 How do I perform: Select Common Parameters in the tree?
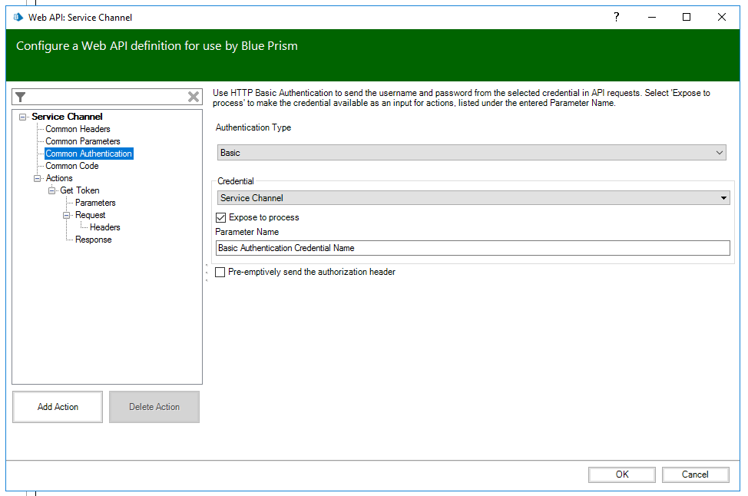point(83,141)
